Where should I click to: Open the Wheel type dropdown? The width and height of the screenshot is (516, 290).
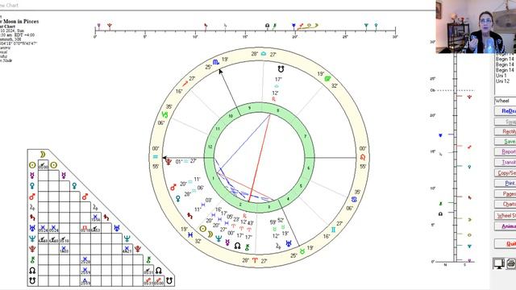tap(506, 101)
